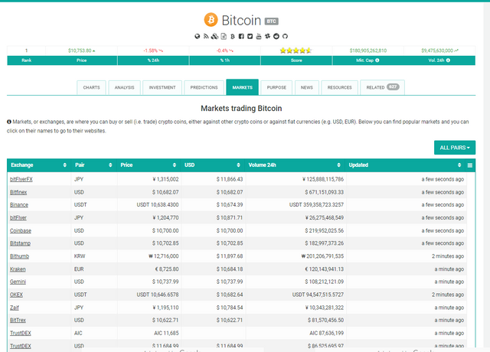Switch to the Investment tab
490x352 pixels.
coord(162,87)
